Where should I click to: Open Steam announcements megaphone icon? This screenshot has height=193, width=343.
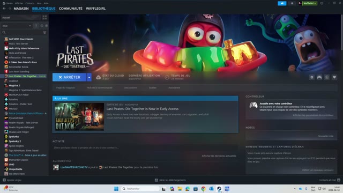point(282,3)
